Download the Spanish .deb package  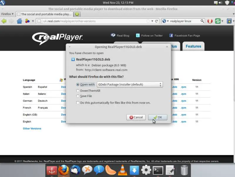174,87
